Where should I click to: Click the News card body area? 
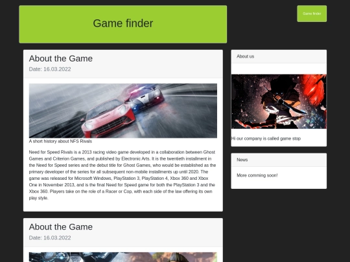279,178
